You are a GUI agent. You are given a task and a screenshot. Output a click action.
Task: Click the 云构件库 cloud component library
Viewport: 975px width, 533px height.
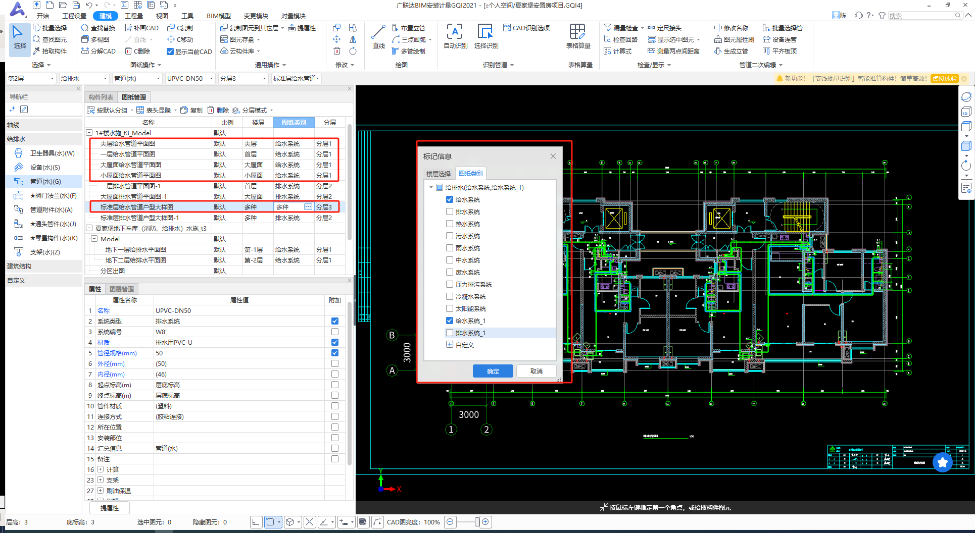tap(239, 51)
